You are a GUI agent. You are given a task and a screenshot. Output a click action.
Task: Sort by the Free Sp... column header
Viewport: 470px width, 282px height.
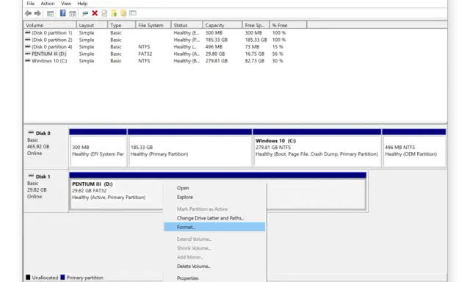click(x=256, y=25)
